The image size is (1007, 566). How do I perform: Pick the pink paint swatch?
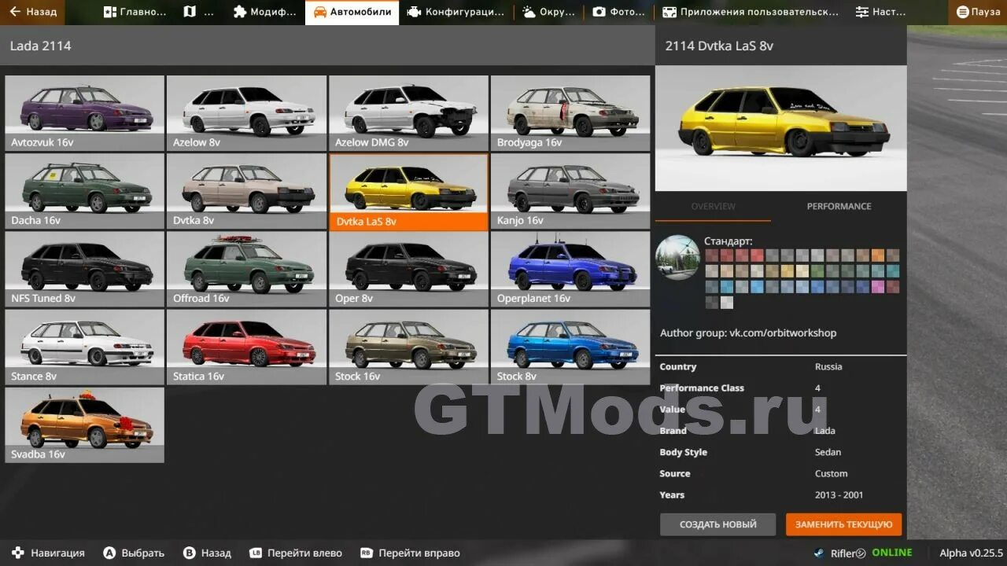click(x=878, y=287)
